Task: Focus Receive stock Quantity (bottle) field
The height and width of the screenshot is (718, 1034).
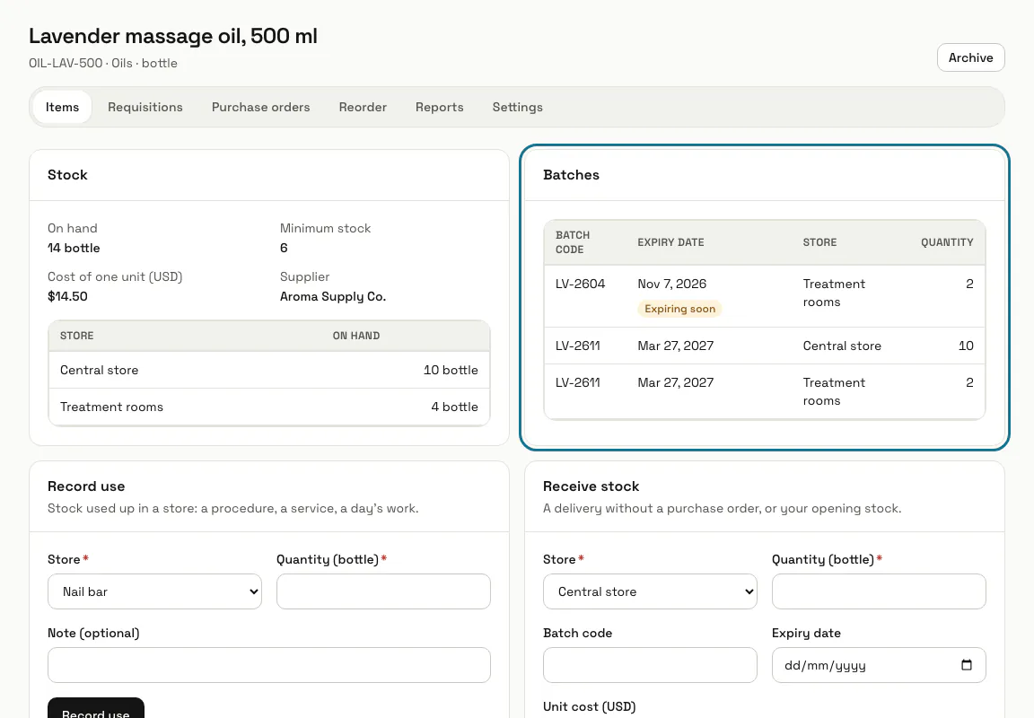Action: pos(879,591)
